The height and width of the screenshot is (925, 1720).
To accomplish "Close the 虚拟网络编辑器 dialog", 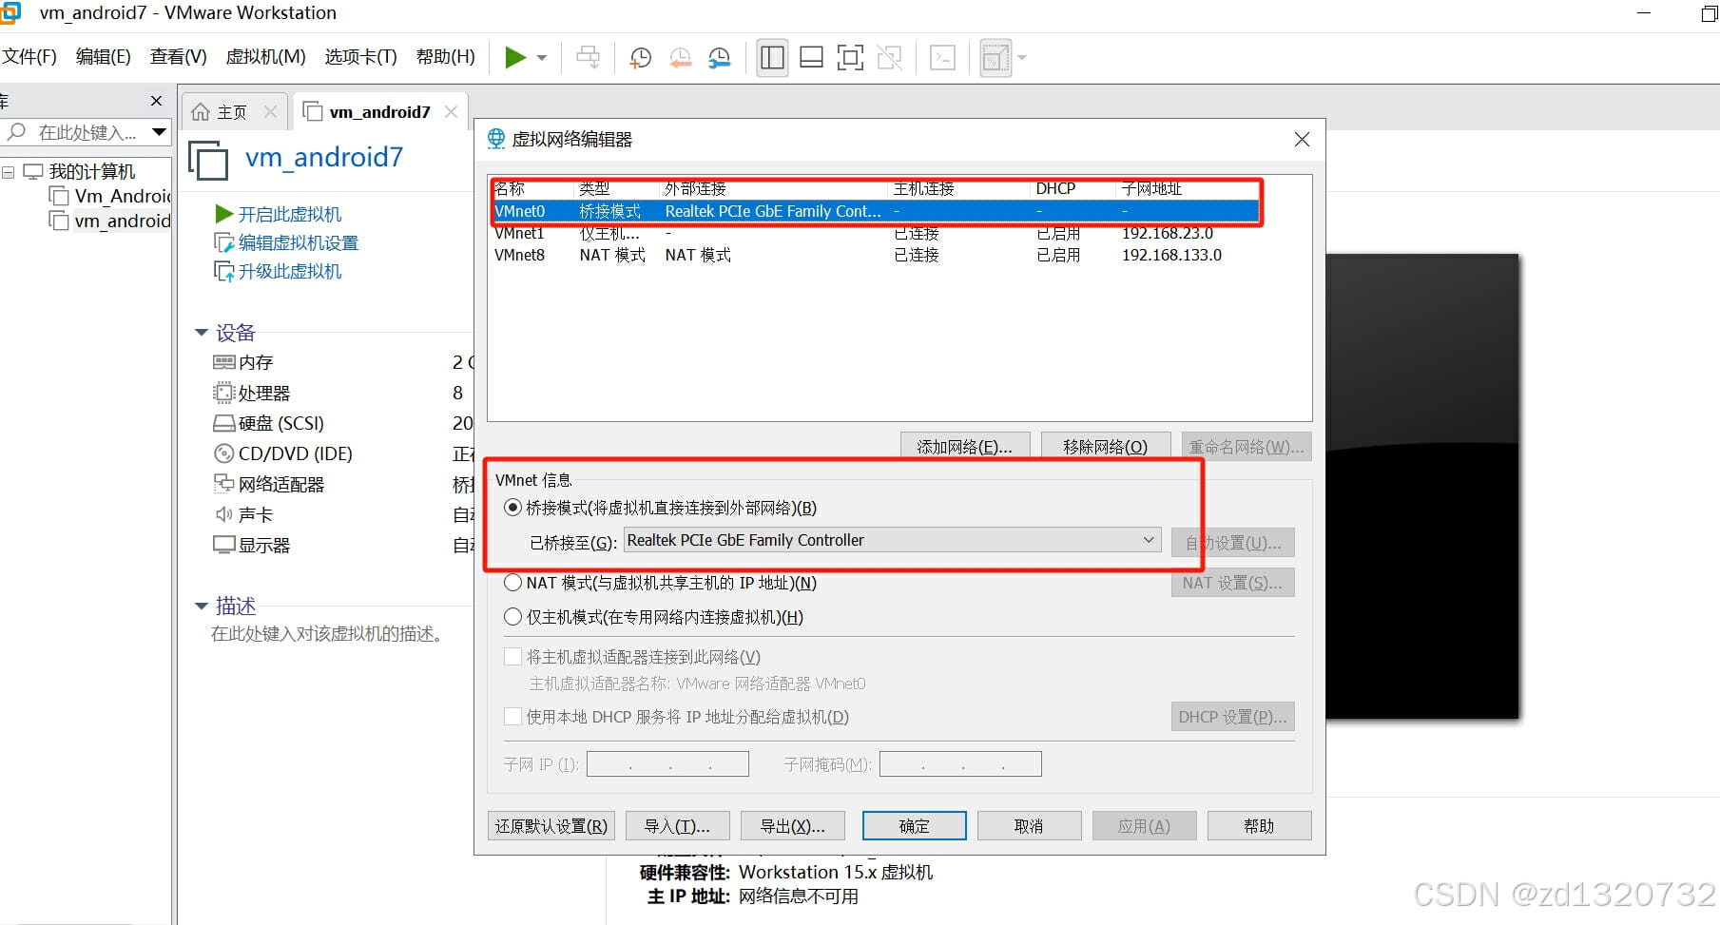I will [1302, 140].
